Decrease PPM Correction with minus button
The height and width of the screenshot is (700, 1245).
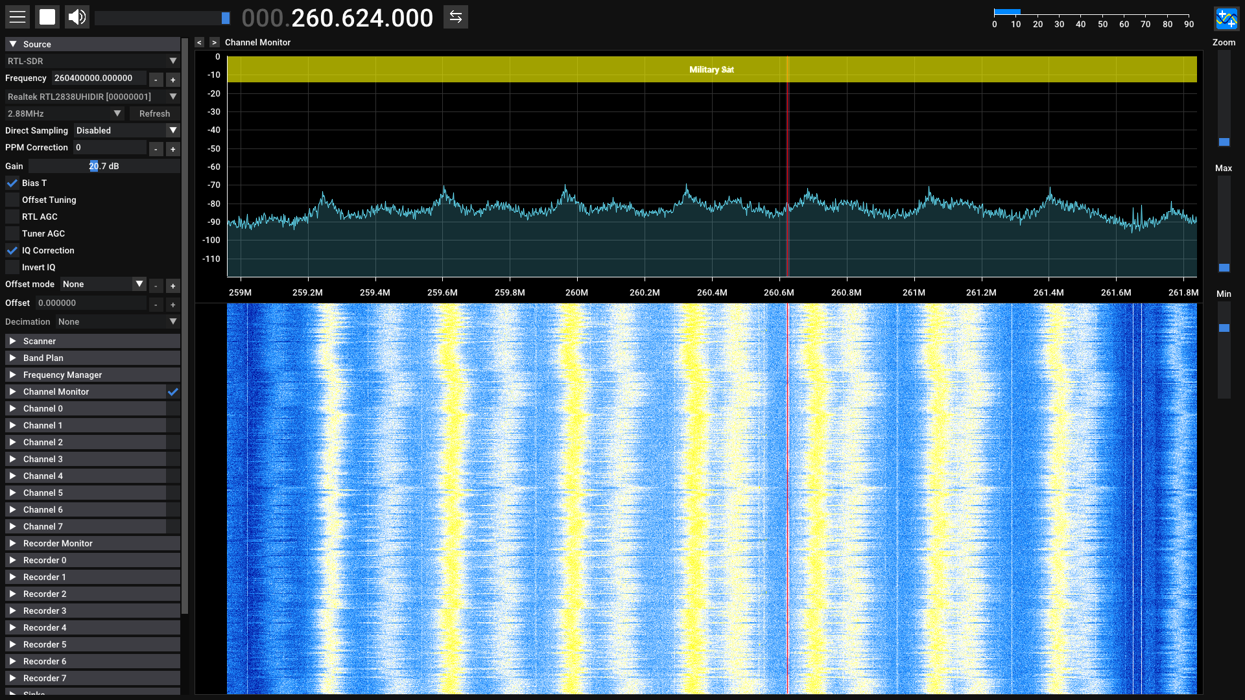(156, 149)
